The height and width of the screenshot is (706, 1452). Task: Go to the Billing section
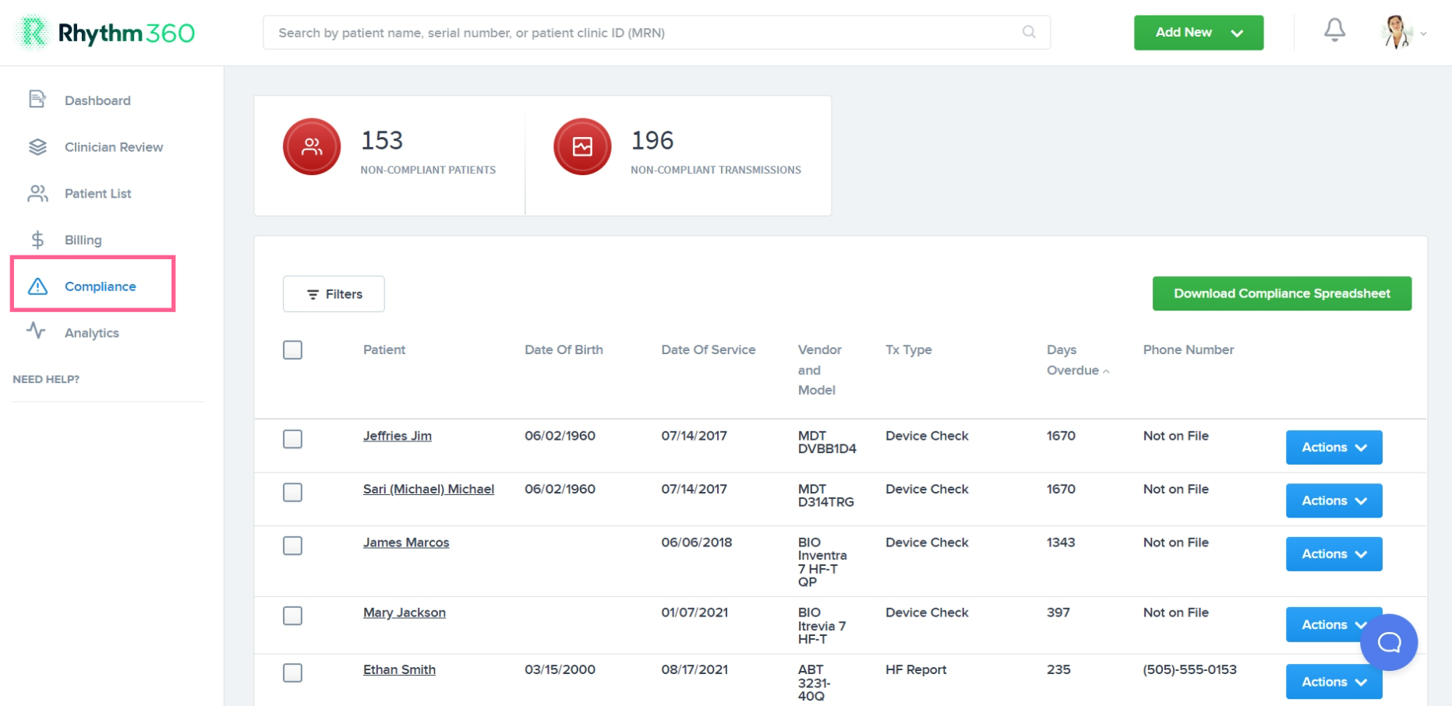tap(83, 240)
